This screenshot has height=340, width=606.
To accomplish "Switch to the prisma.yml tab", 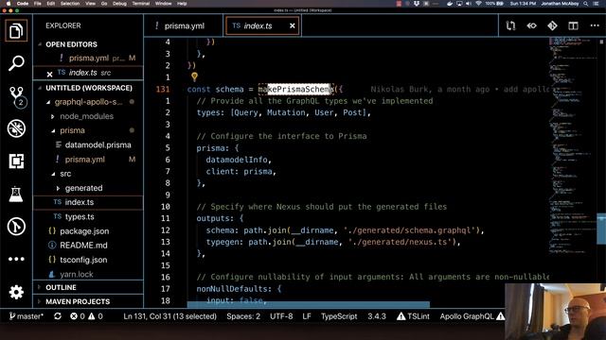I will (185, 25).
